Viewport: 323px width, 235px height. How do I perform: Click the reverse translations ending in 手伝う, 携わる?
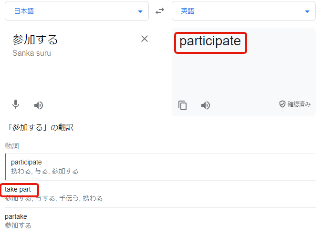pos(53,198)
